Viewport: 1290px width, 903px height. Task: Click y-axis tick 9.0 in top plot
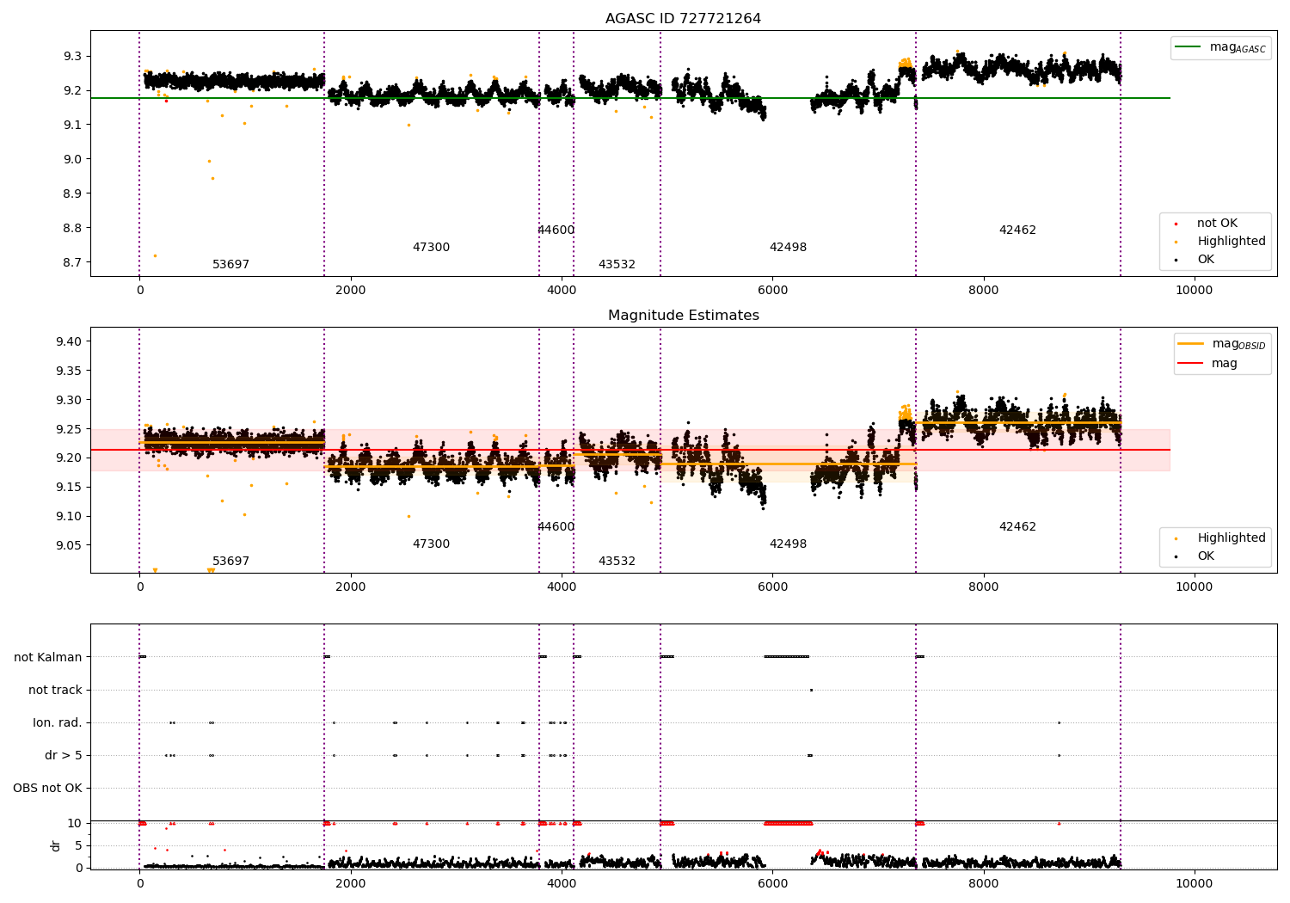pyautogui.click(x=71, y=159)
